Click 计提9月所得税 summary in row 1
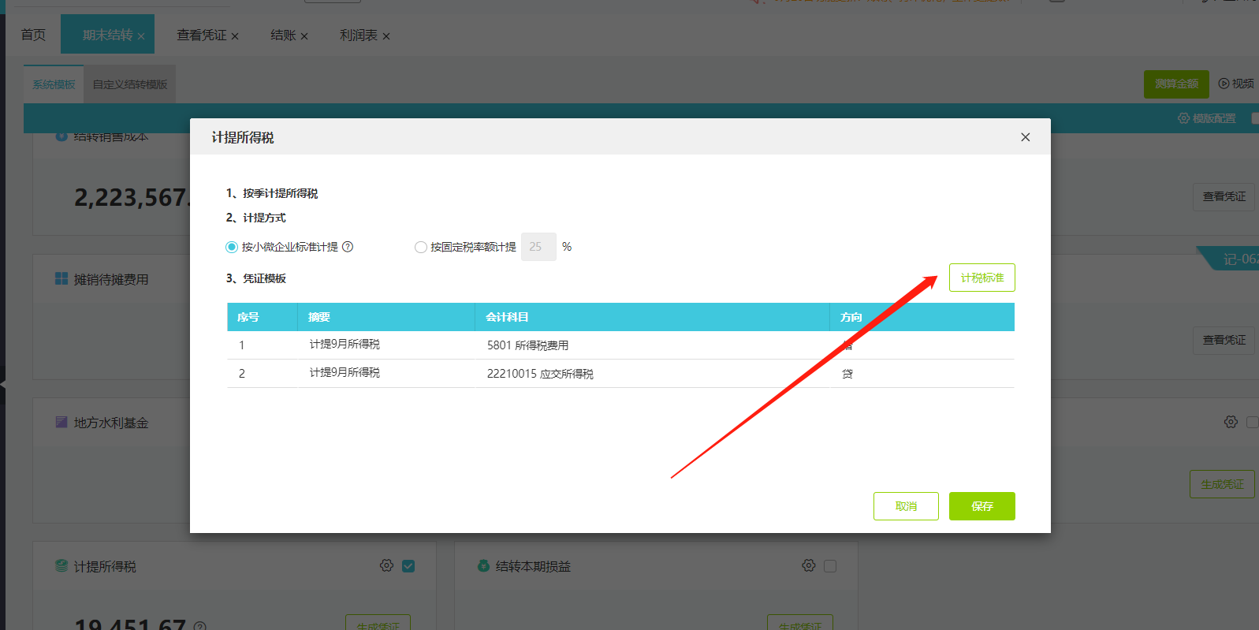The height and width of the screenshot is (630, 1259). (345, 344)
